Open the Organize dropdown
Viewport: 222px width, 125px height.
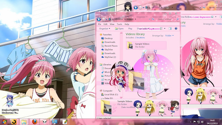(104, 28)
